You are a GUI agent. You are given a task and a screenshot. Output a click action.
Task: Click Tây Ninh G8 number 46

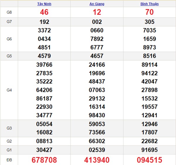click(44, 12)
